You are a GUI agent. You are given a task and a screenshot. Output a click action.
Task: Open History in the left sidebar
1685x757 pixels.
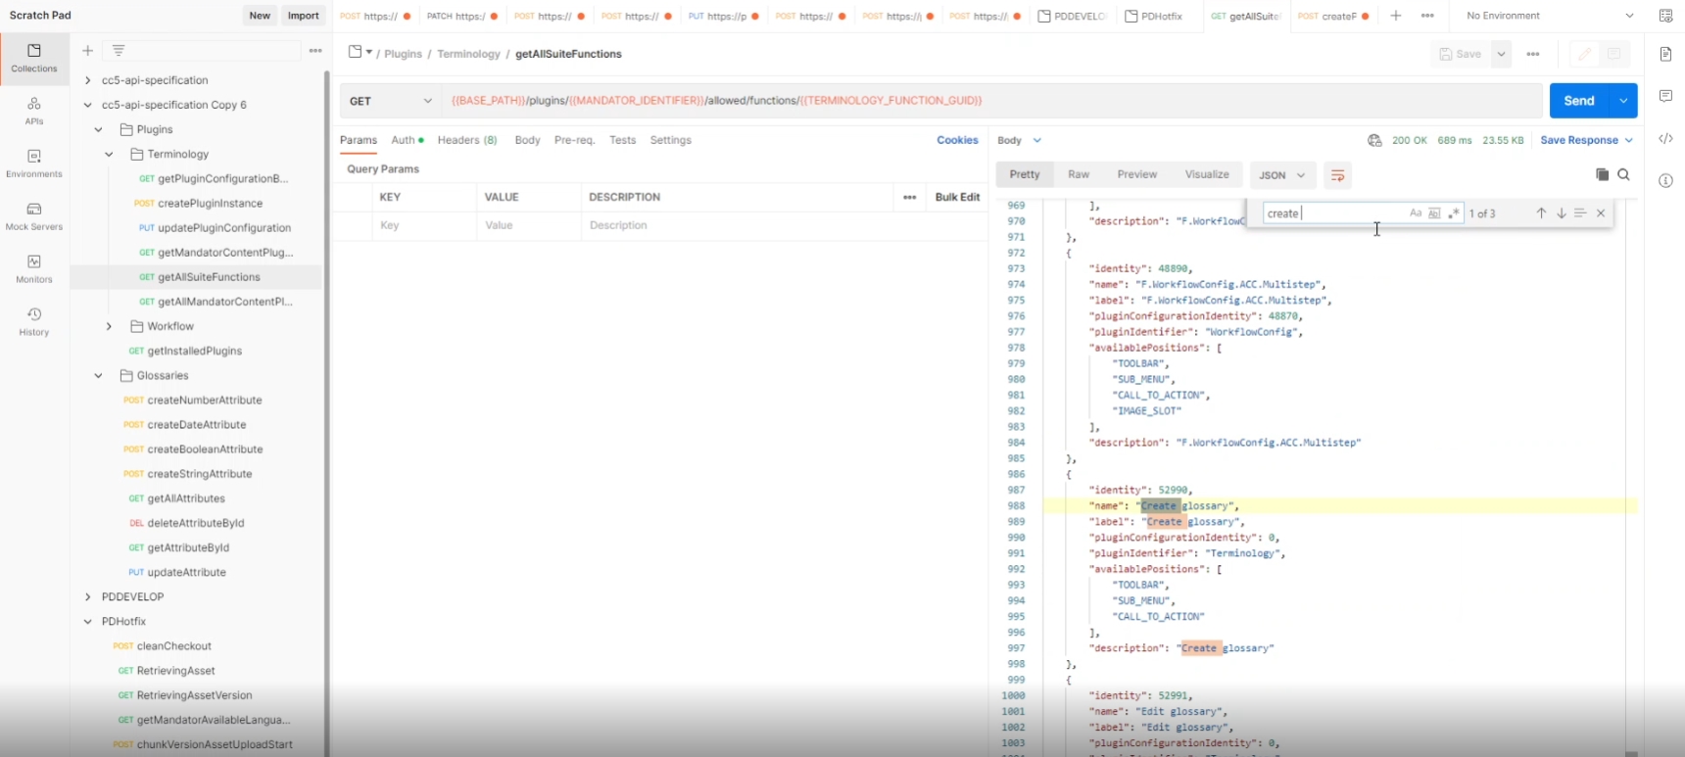(34, 321)
